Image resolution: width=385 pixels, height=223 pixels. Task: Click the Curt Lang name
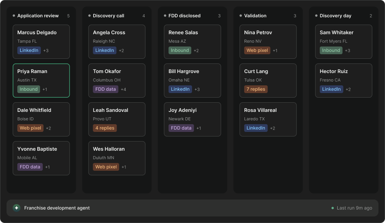point(256,72)
